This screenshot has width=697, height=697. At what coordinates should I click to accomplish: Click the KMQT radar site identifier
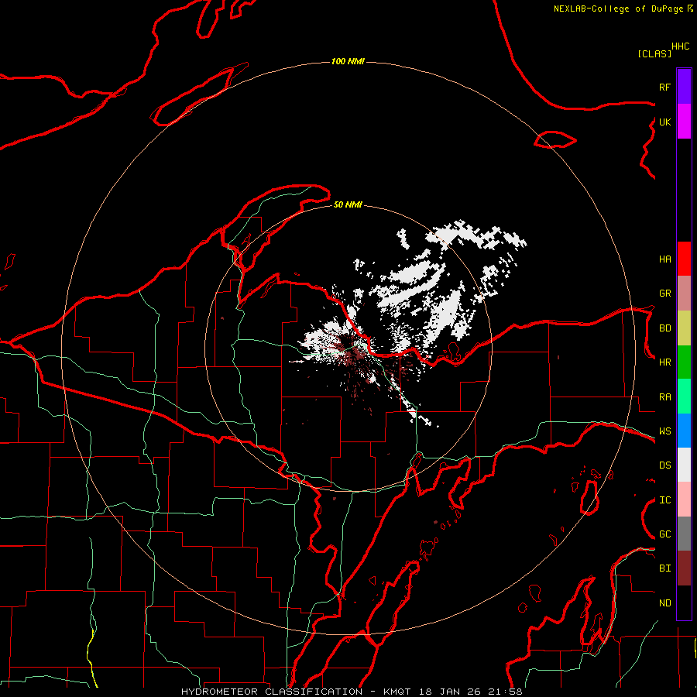397,692
